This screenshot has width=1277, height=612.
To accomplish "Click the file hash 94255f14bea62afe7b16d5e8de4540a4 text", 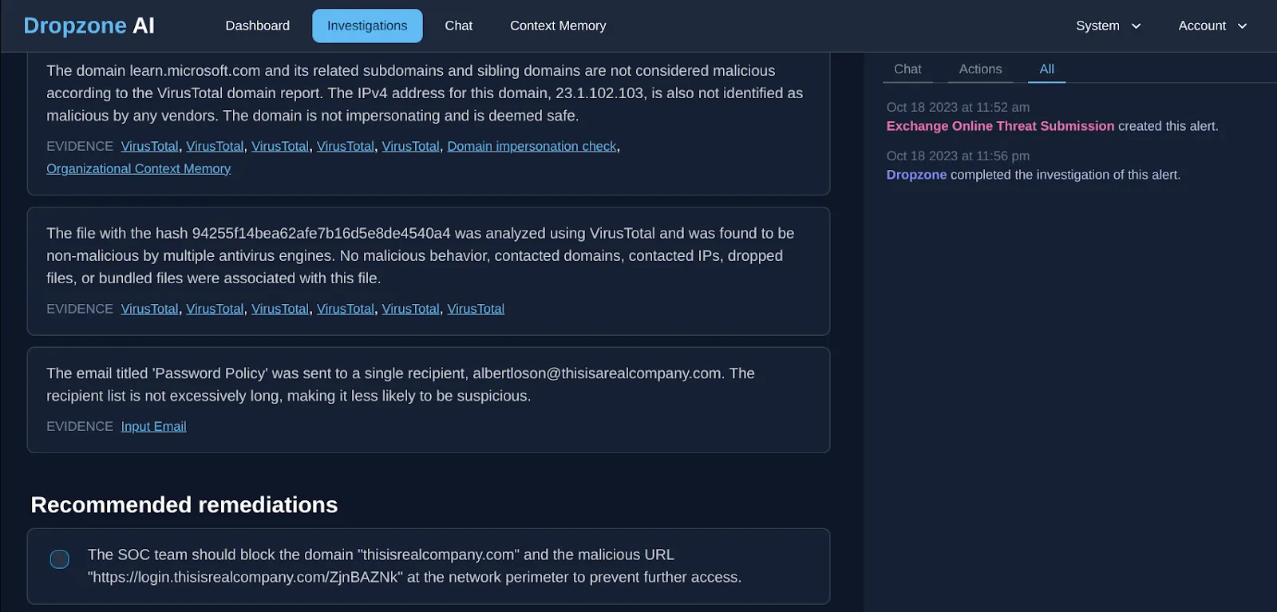I will click(321, 233).
